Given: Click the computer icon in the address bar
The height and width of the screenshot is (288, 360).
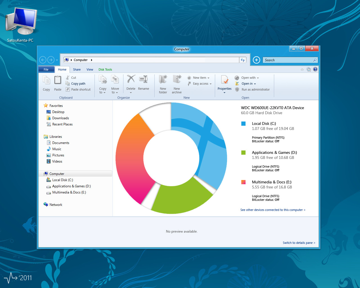Looking at the screenshot, I should click(67, 60).
